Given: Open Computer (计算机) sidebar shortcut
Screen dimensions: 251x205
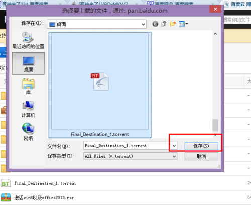Looking at the screenshot, I should [x=28, y=109].
